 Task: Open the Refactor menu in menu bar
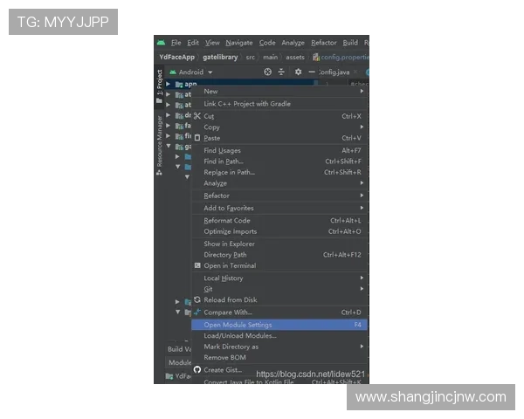point(324,43)
